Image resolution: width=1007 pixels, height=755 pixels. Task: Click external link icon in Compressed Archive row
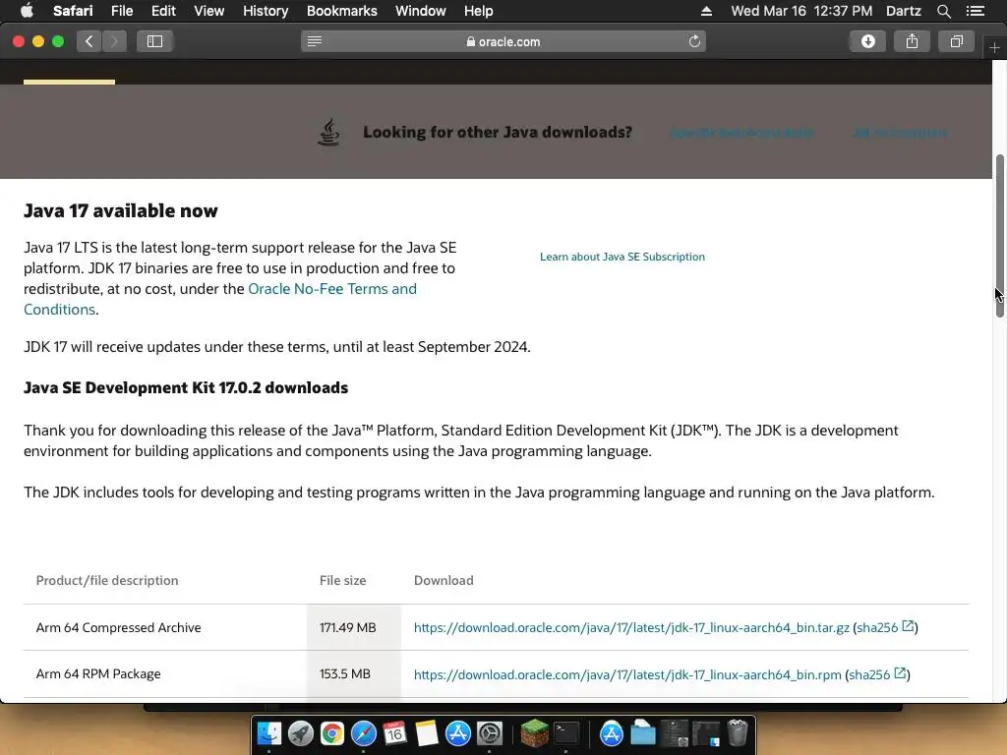(x=908, y=626)
